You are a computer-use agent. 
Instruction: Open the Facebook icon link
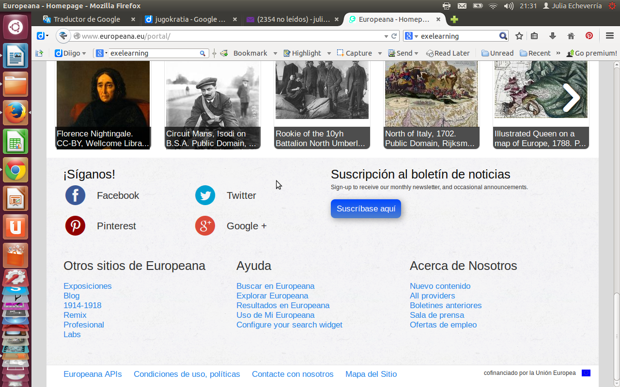point(76,195)
